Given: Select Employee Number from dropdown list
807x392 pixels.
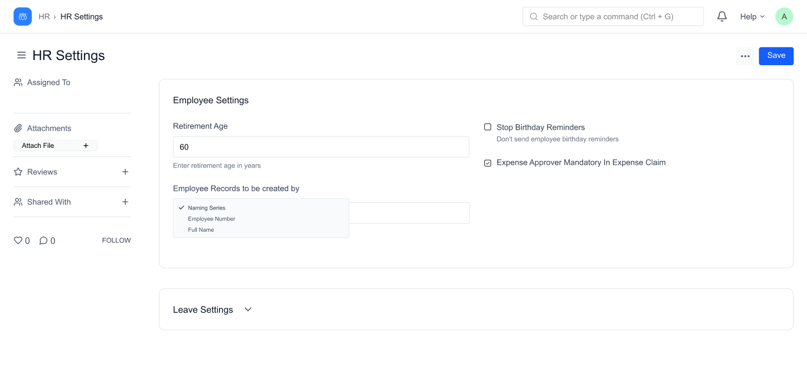Looking at the screenshot, I should pos(212,219).
